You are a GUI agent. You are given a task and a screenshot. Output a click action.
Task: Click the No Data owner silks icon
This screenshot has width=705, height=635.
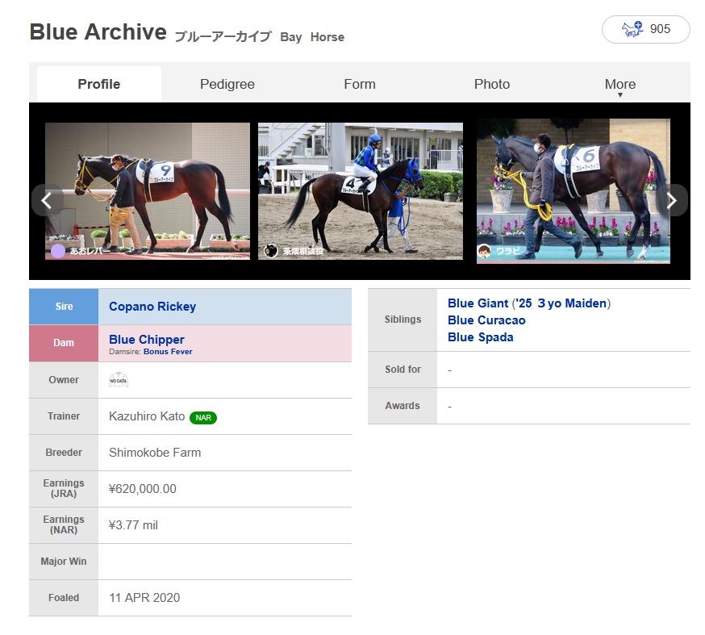(x=119, y=380)
